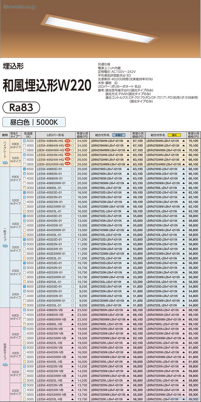Screen dimensions: 201x402
Task: Click the ハイグレード category label
Action: 5,149
